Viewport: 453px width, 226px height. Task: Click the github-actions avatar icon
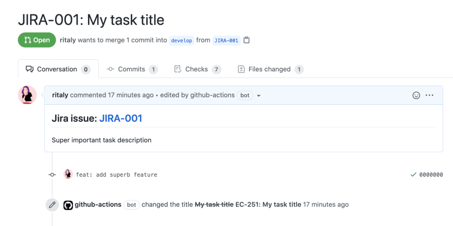tap(68, 204)
